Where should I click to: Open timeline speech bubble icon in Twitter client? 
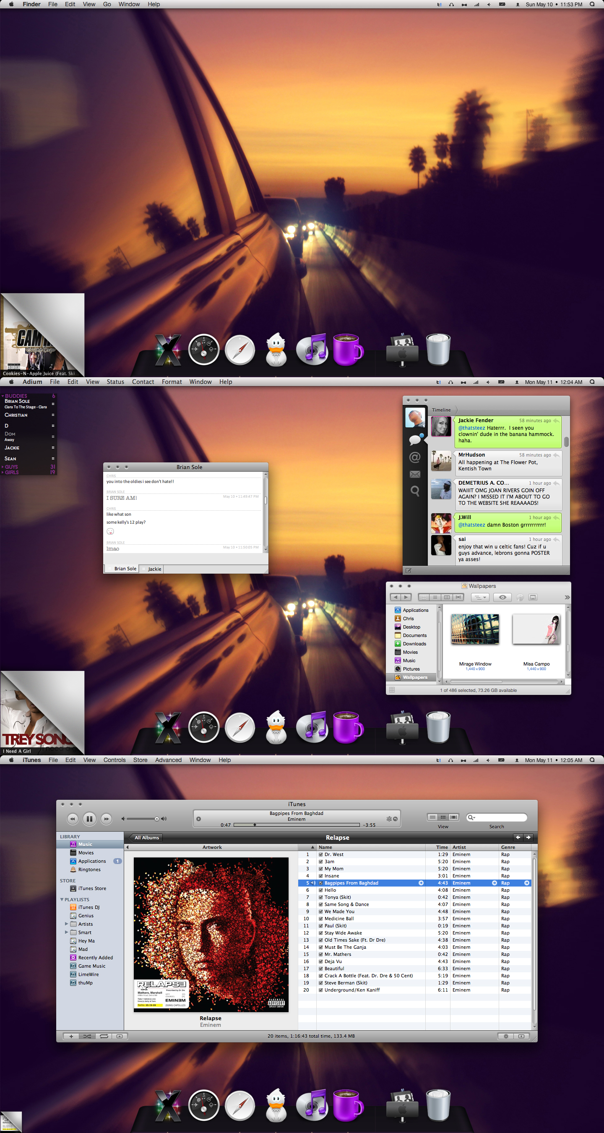point(415,439)
